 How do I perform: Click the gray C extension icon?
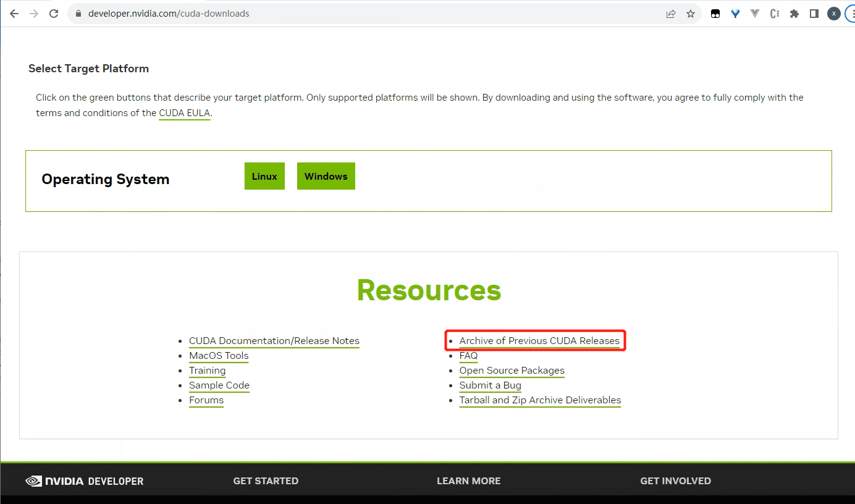pyautogui.click(x=775, y=14)
